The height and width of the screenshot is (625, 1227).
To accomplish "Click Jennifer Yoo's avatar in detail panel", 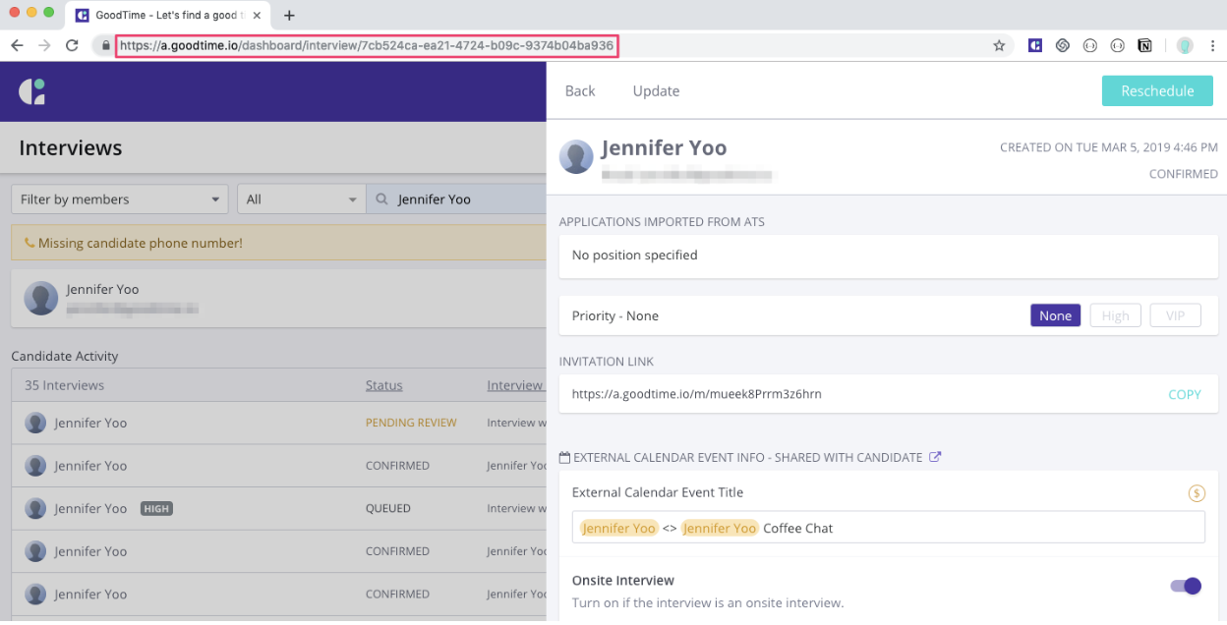I will tap(576, 157).
